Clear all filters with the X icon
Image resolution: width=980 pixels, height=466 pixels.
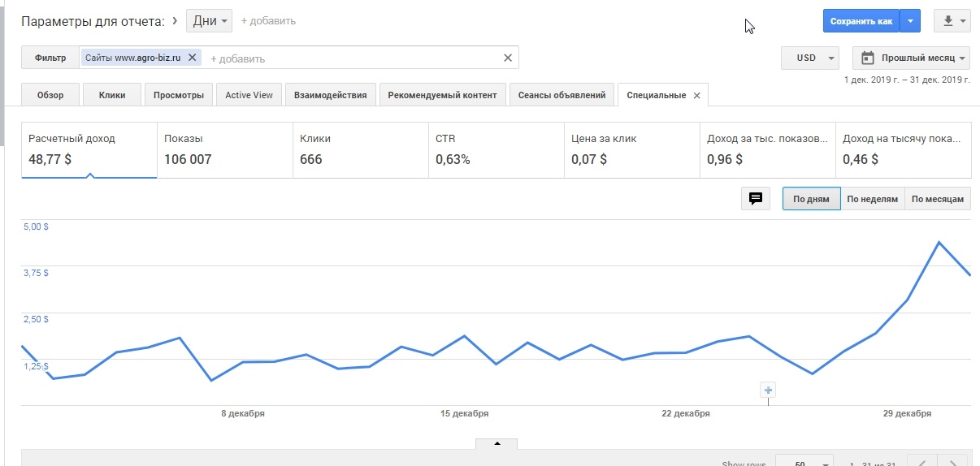point(508,58)
